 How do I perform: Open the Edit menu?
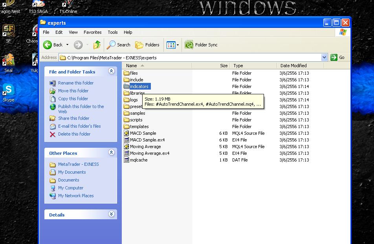click(59, 32)
